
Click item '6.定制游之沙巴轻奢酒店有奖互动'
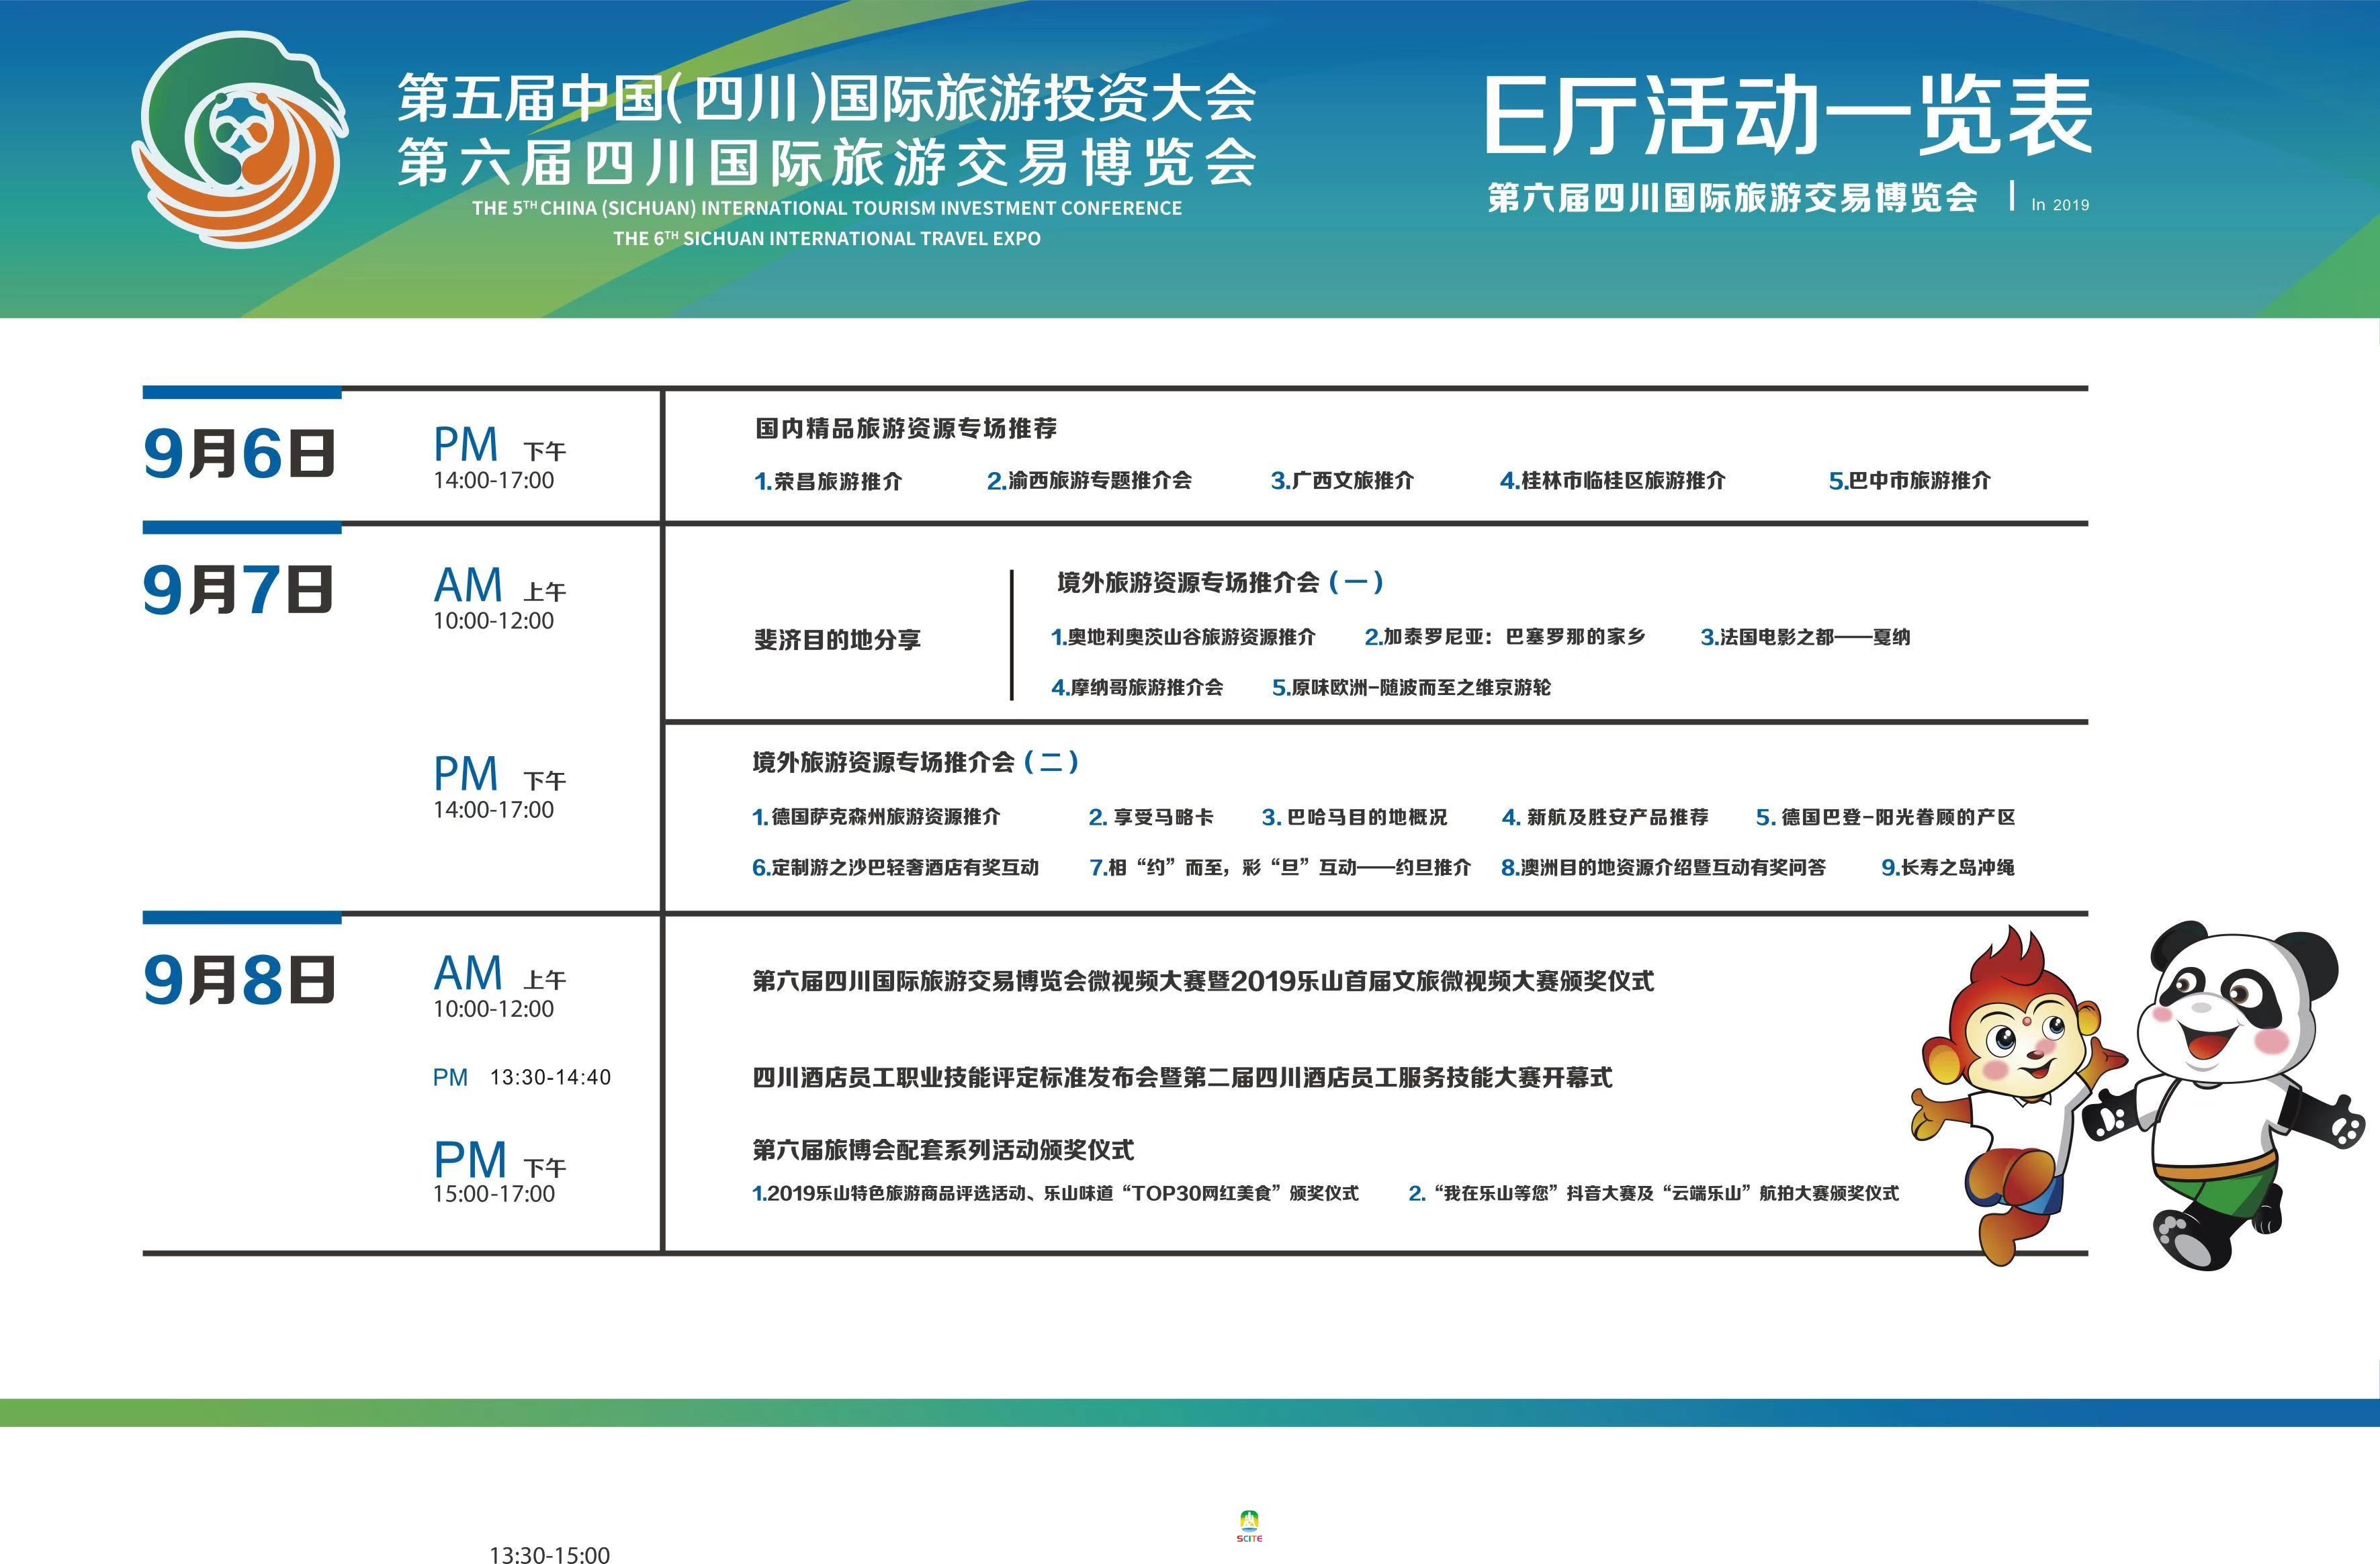point(895,867)
